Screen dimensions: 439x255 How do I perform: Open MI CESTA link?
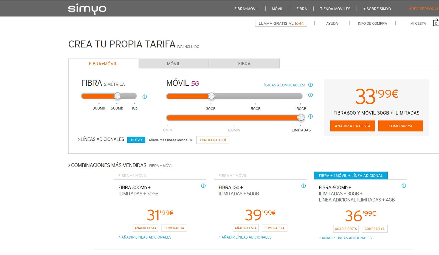pyautogui.click(x=418, y=24)
